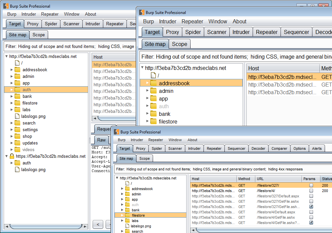
Task: Collapse the https://f3eba7b3cd2b host node
Action: click(x=7, y=156)
